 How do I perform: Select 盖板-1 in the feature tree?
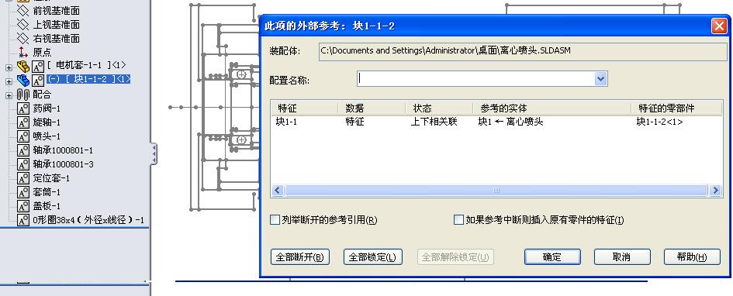click(47, 206)
